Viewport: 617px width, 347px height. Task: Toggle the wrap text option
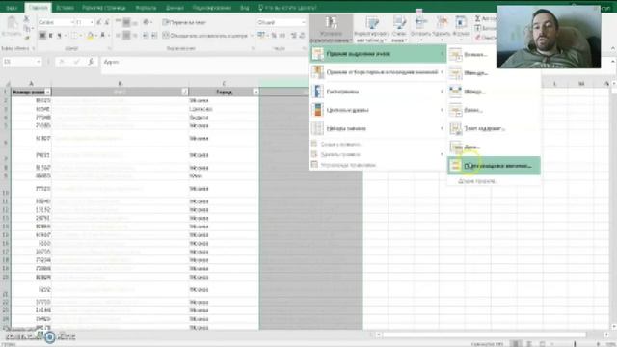(x=184, y=22)
